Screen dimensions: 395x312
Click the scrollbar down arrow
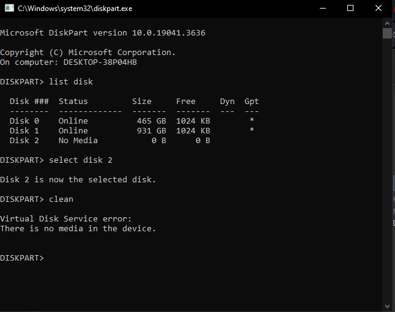tap(387, 306)
